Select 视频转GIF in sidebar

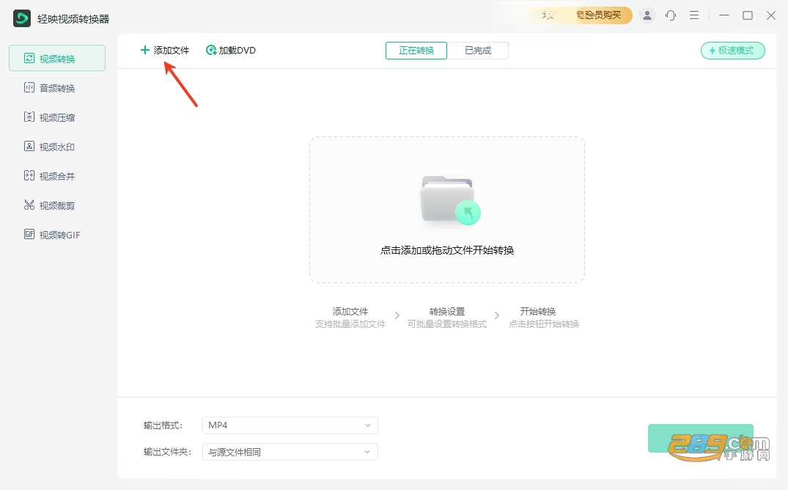tap(57, 235)
